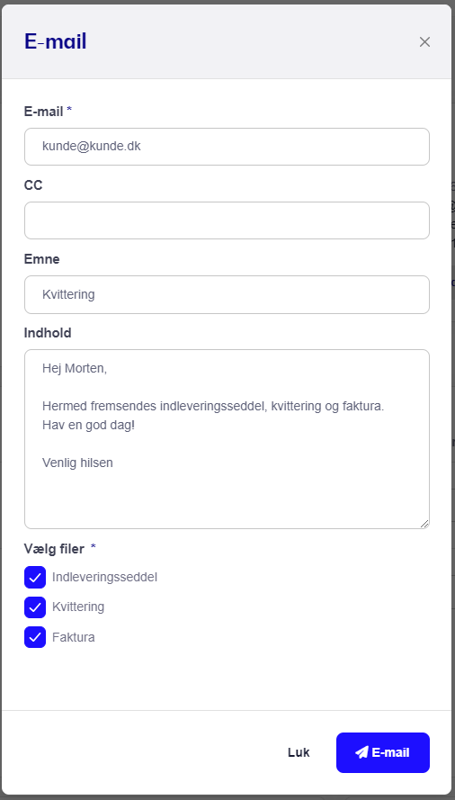The height and width of the screenshot is (800, 455).
Task: Click the Vælg filer section label
Action: (54, 549)
